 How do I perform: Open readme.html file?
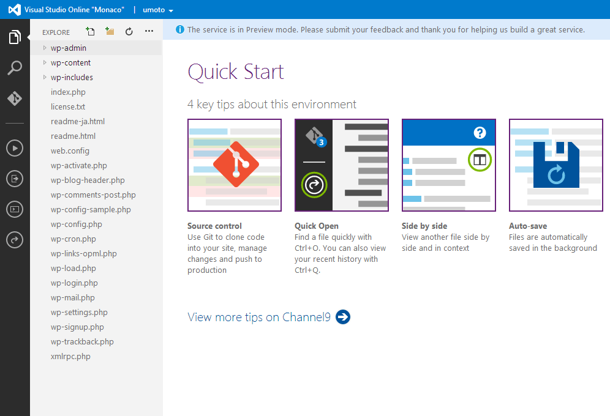[73, 136]
